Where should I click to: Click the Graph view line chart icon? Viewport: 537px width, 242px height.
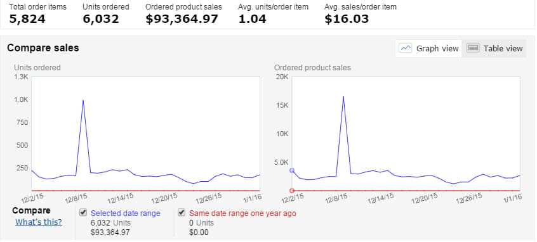[x=406, y=48]
